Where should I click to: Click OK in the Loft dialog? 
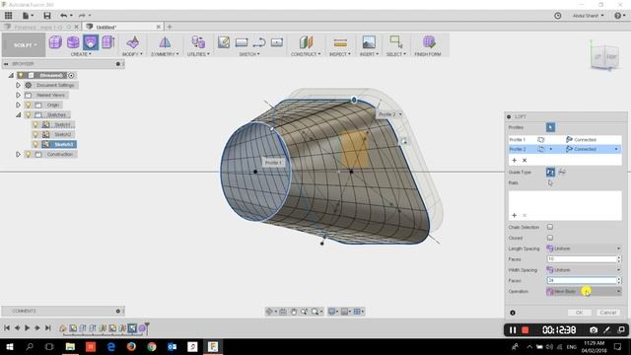click(579, 313)
